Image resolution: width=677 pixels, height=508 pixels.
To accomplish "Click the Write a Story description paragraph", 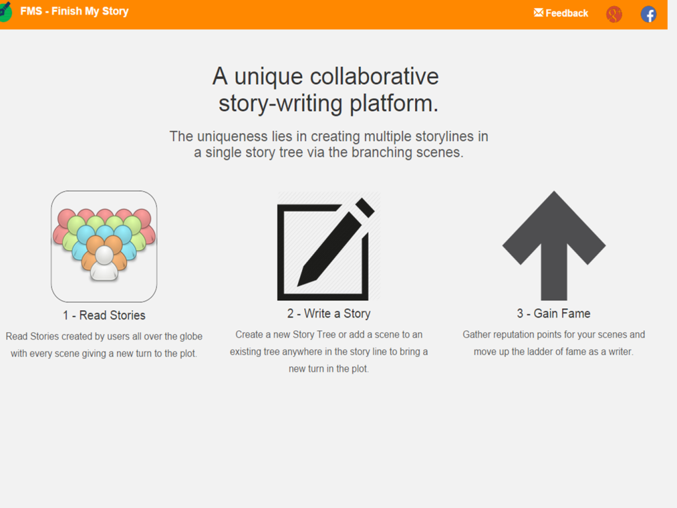I will [x=328, y=351].
